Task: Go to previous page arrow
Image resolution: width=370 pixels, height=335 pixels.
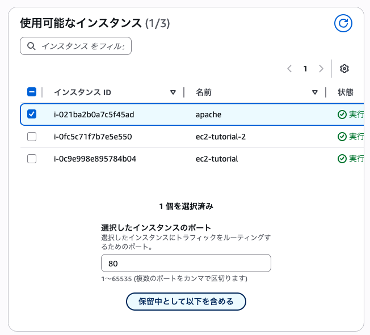Action: [x=289, y=69]
